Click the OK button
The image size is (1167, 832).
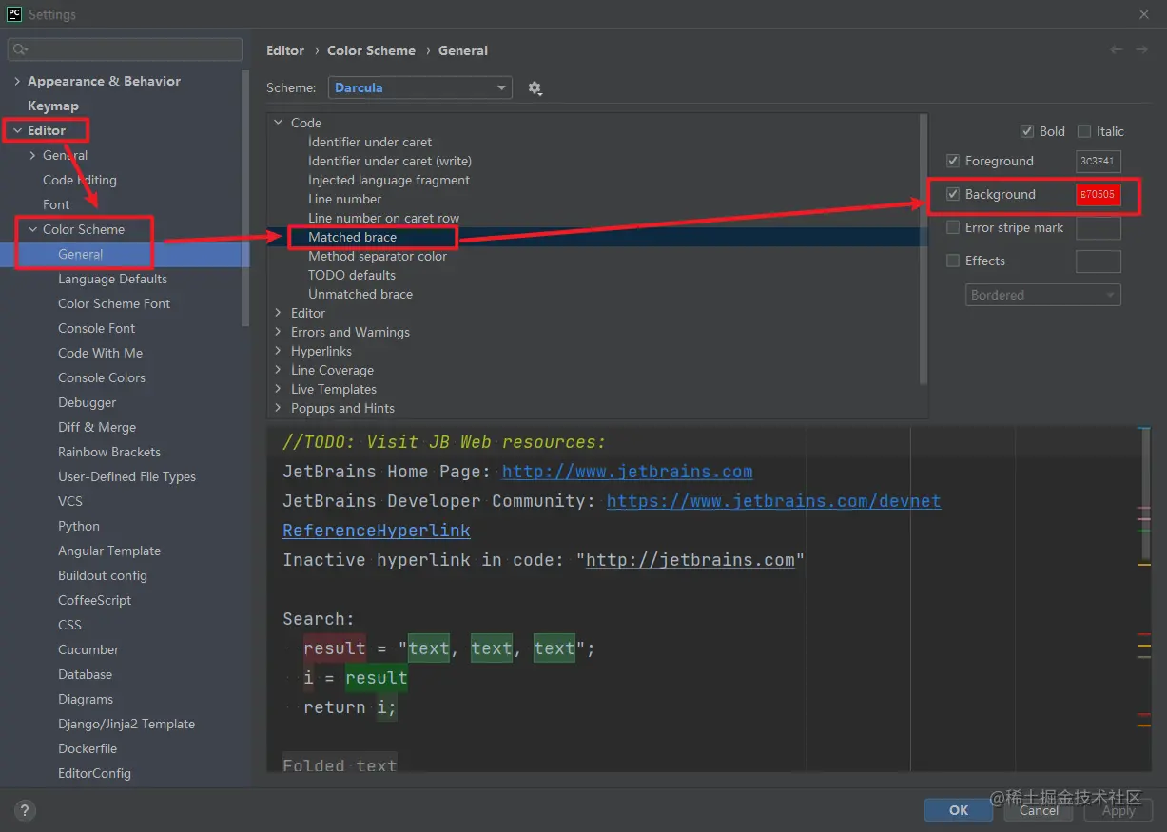pyautogui.click(x=959, y=810)
